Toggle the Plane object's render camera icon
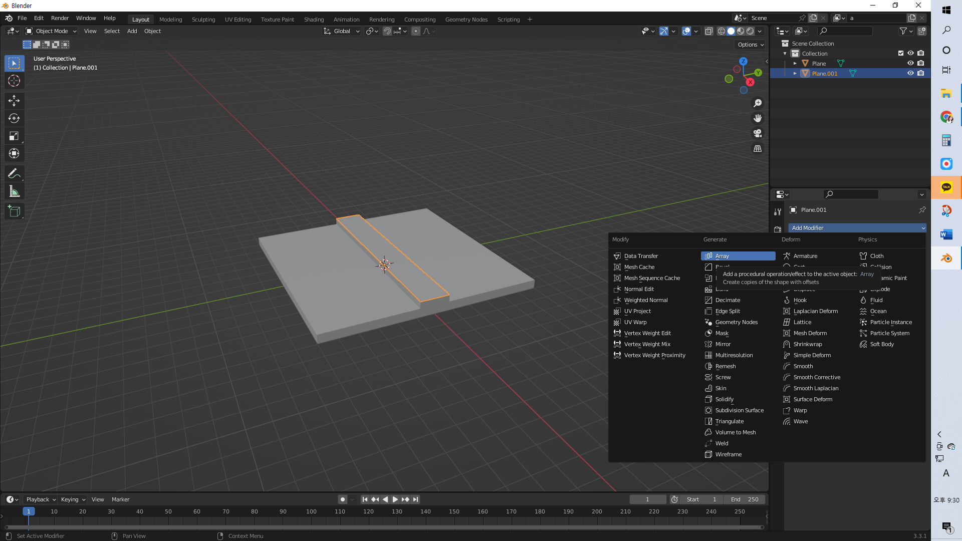The image size is (962, 541). click(921, 63)
